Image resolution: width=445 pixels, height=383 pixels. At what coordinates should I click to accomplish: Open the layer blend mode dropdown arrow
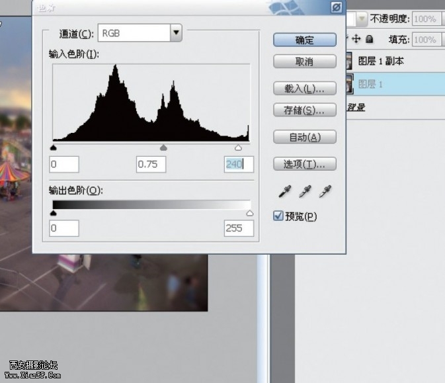[362, 19]
